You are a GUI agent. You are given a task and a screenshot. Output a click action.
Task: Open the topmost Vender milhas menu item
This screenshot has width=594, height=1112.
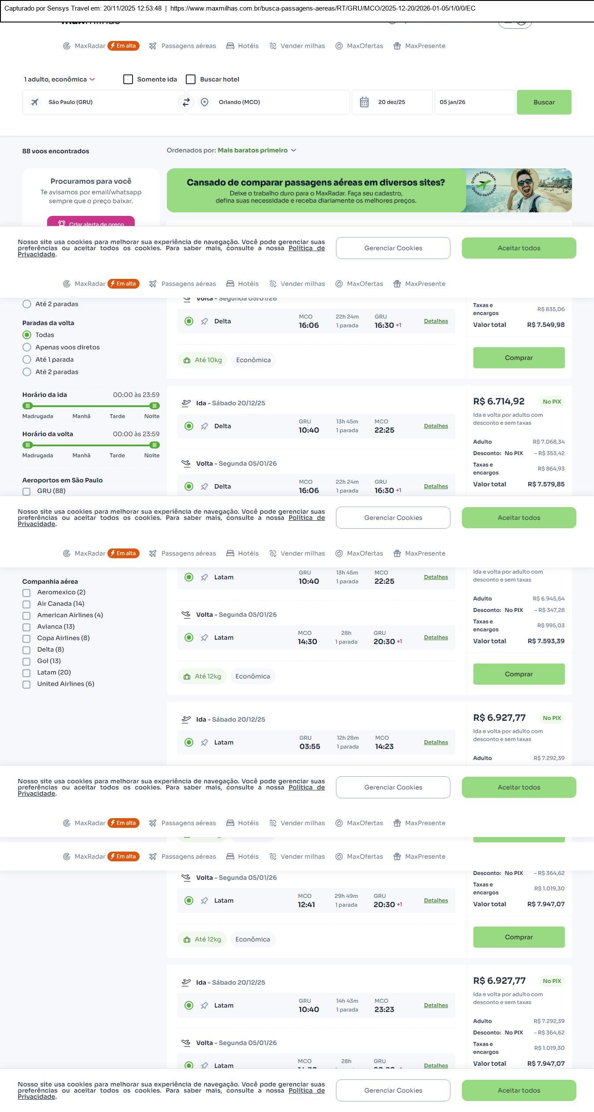click(297, 46)
